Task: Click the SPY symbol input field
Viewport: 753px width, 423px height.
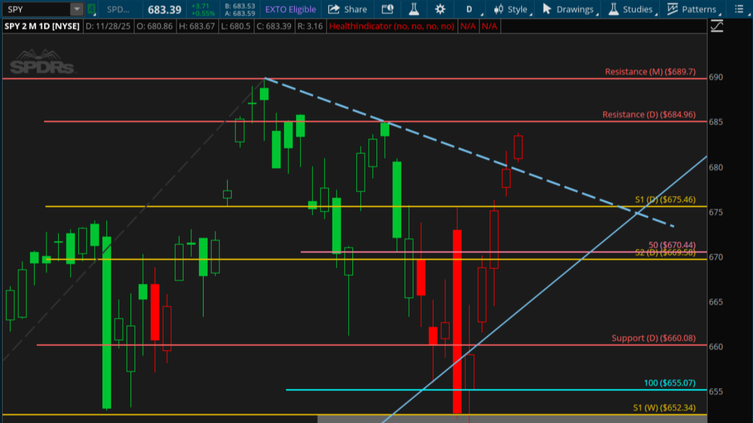Action: 37,9
